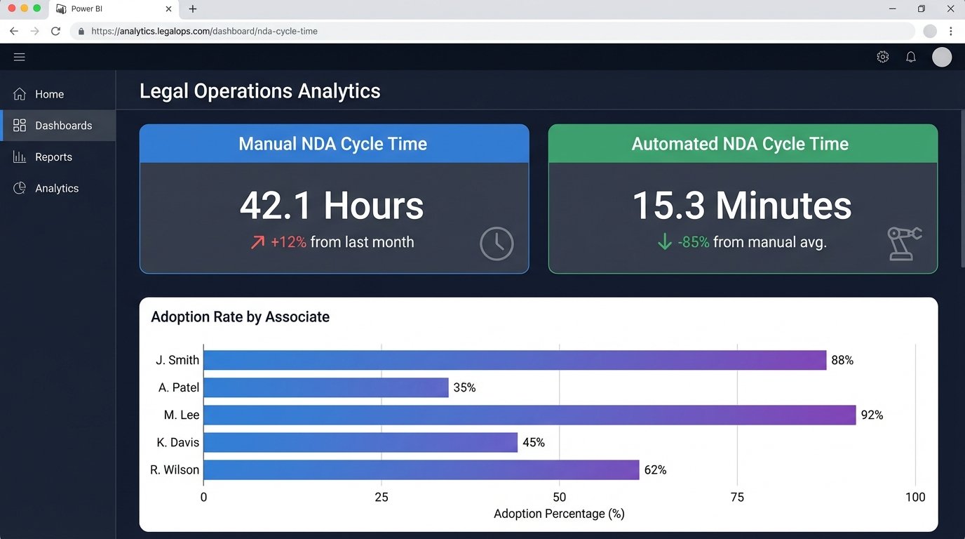Select the Reports bar-chart icon
The height and width of the screenshot is (539, 965).
pyautogui.click(x=18, y=157)
